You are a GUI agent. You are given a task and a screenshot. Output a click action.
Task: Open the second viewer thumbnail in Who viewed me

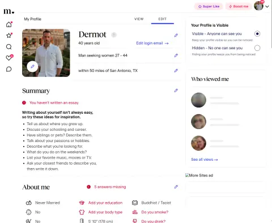click(x=198, y=122)
